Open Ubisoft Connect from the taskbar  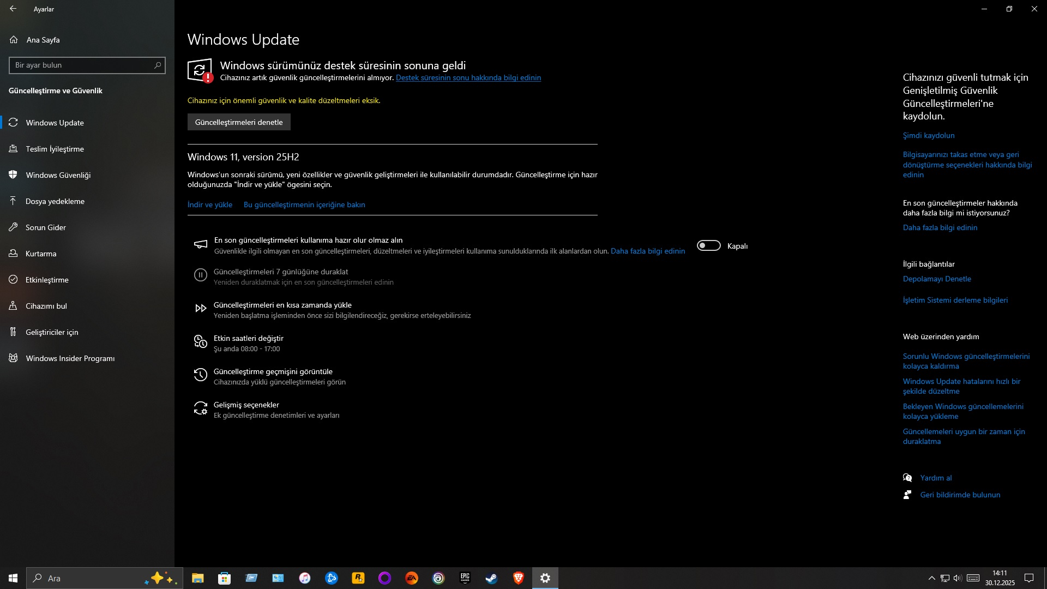pos(438,578)
